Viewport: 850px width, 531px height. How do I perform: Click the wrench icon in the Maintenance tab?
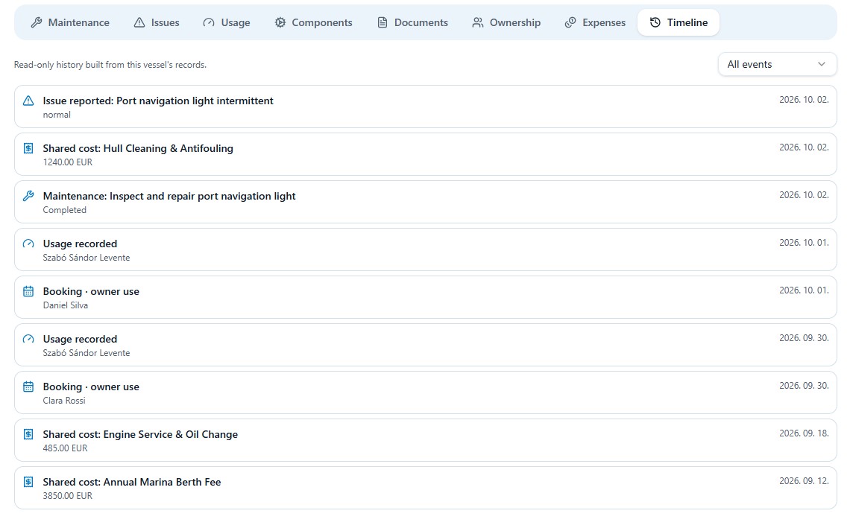tap(37, 22)
